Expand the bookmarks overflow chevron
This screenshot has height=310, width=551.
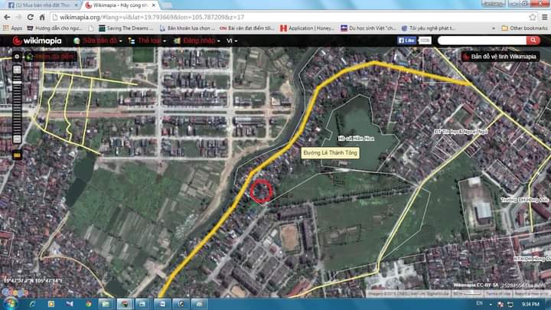click(x=494, y=28)
